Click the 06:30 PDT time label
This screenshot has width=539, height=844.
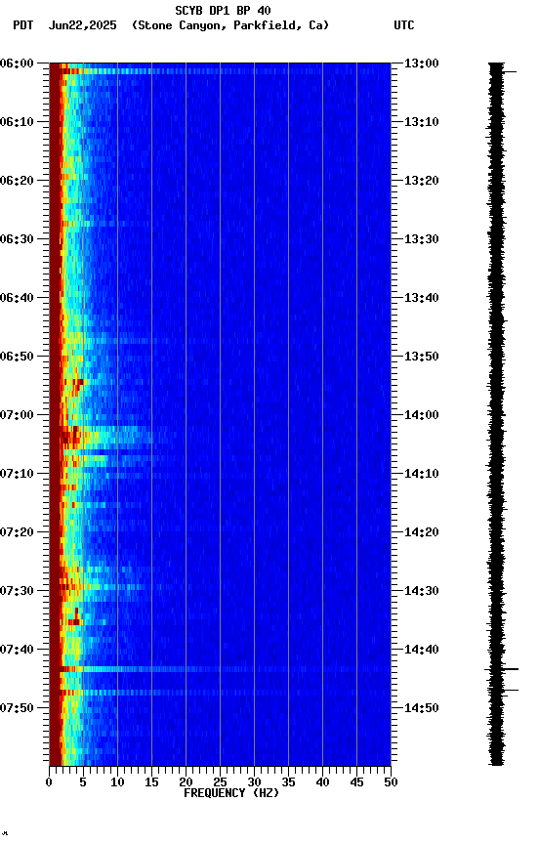coord(17,239)
